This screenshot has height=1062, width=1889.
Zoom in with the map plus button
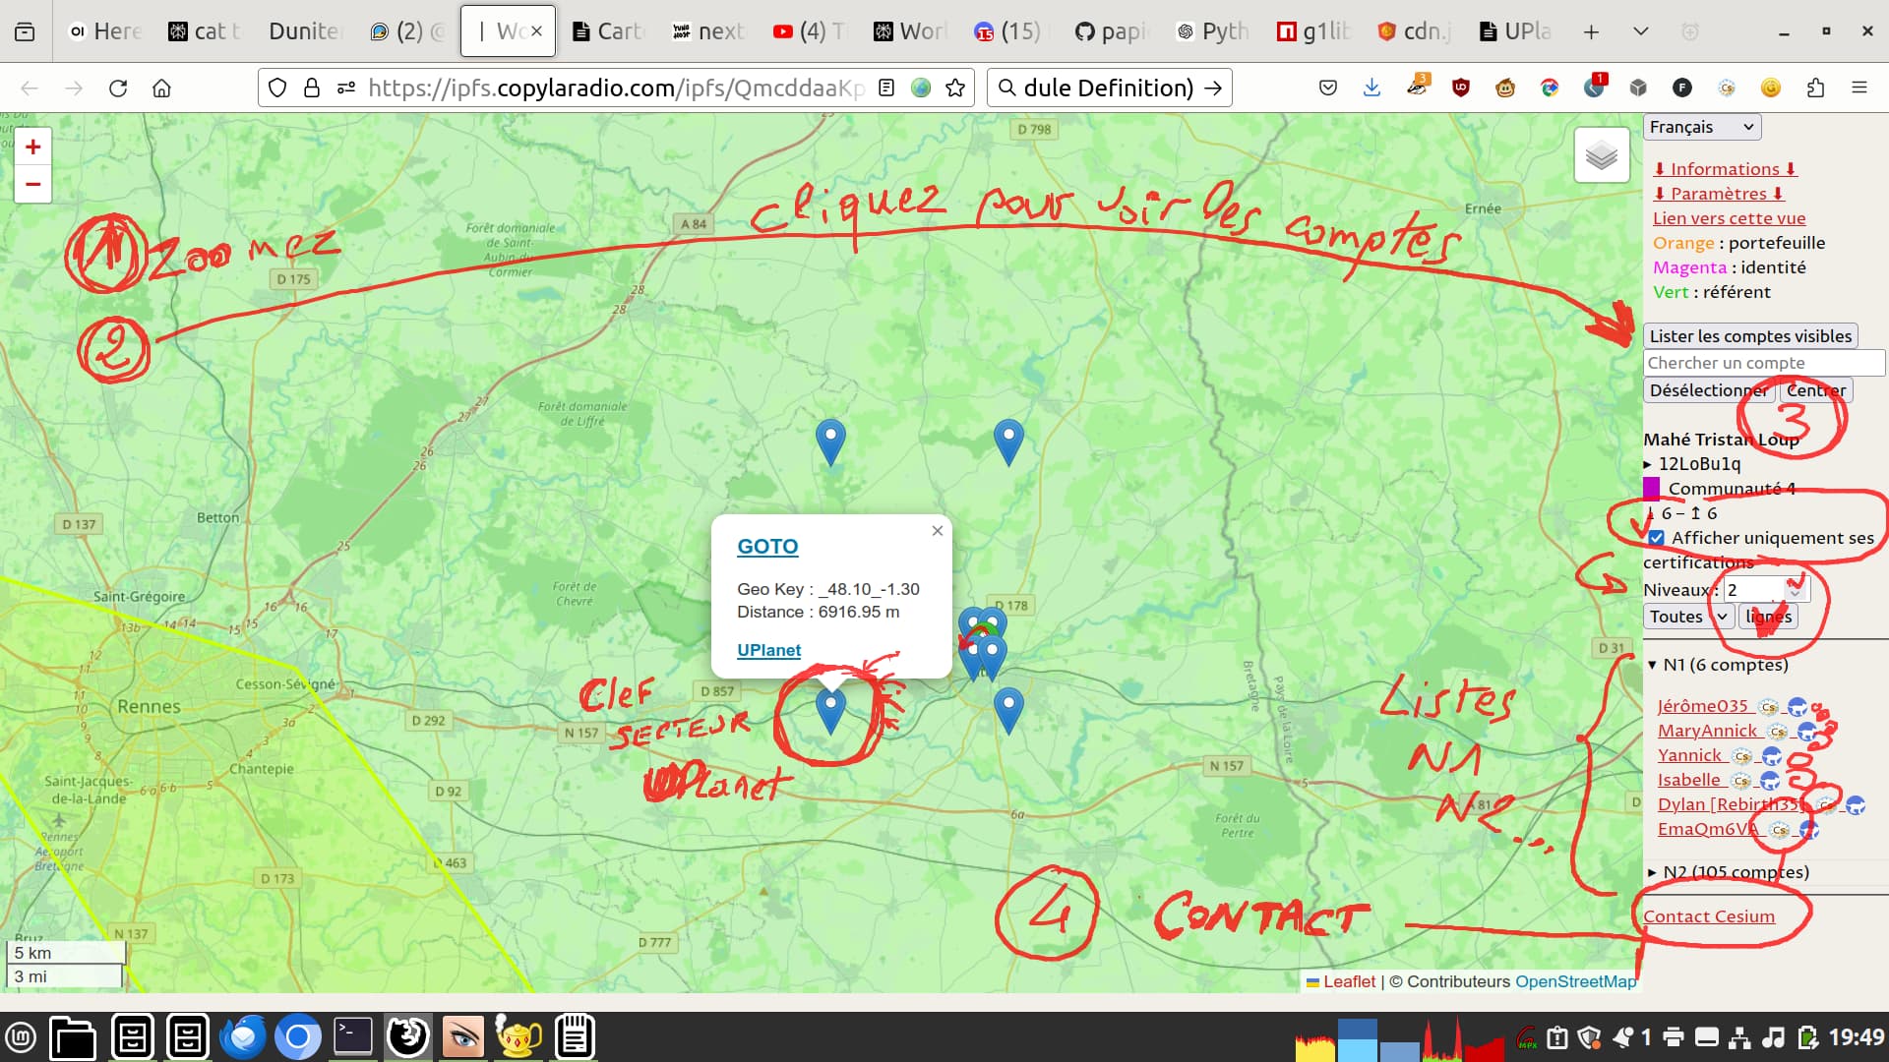[x=32, y=147]
